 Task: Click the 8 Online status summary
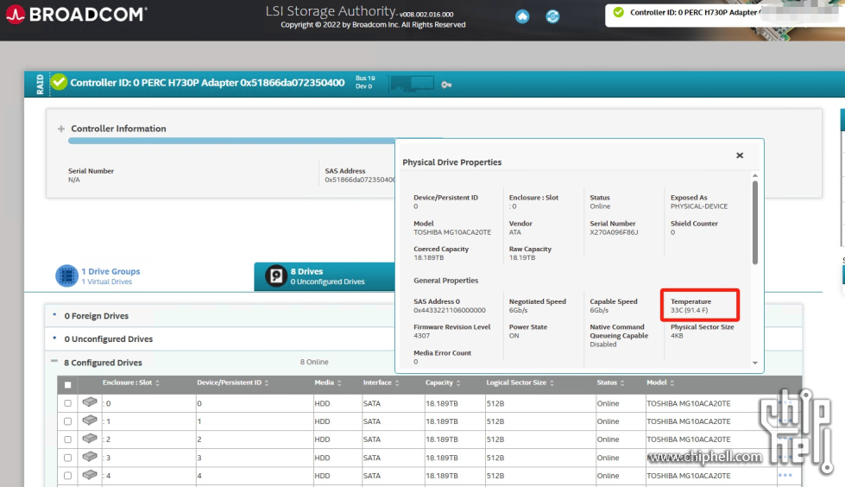314,362
